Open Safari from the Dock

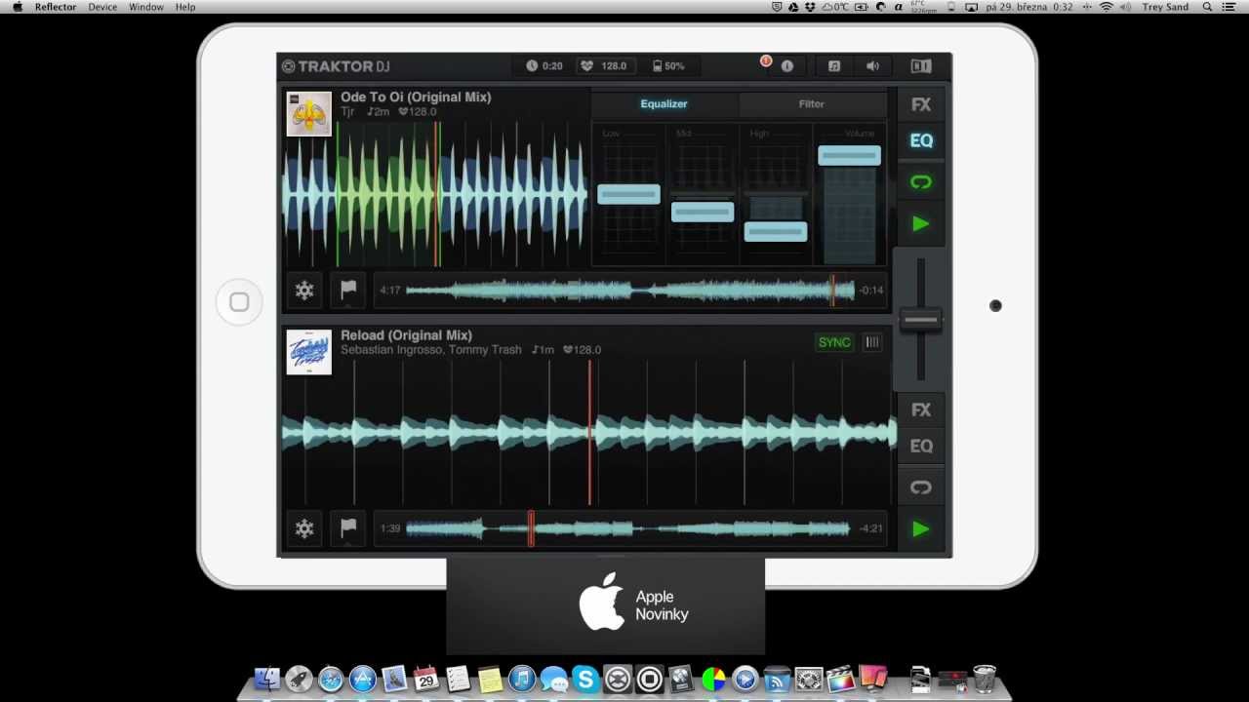coord(330,679)
